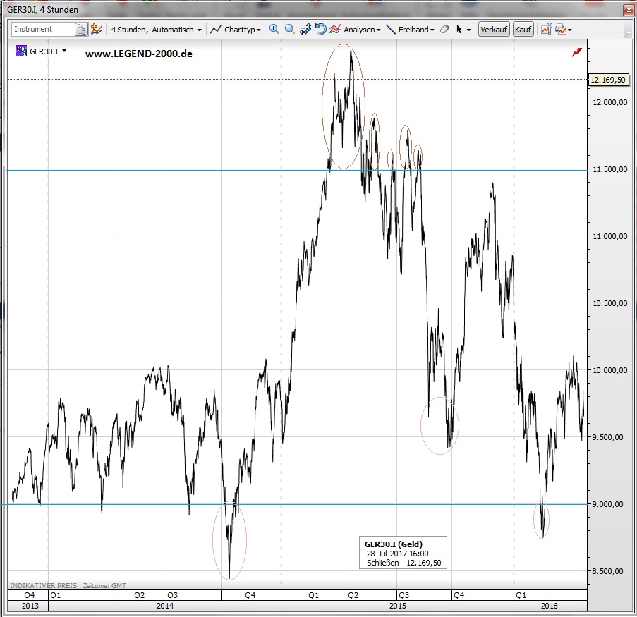The height and width of the screenshot is (617, 637).
Task: Reset chart with the undo arrow icon
Action: [x=320, y=30]
